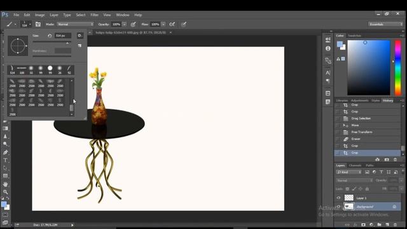The width and height of the screenshot is (407, 229).
Task: Toggle lock transparent pixels
Action: (x=347, y=189)
